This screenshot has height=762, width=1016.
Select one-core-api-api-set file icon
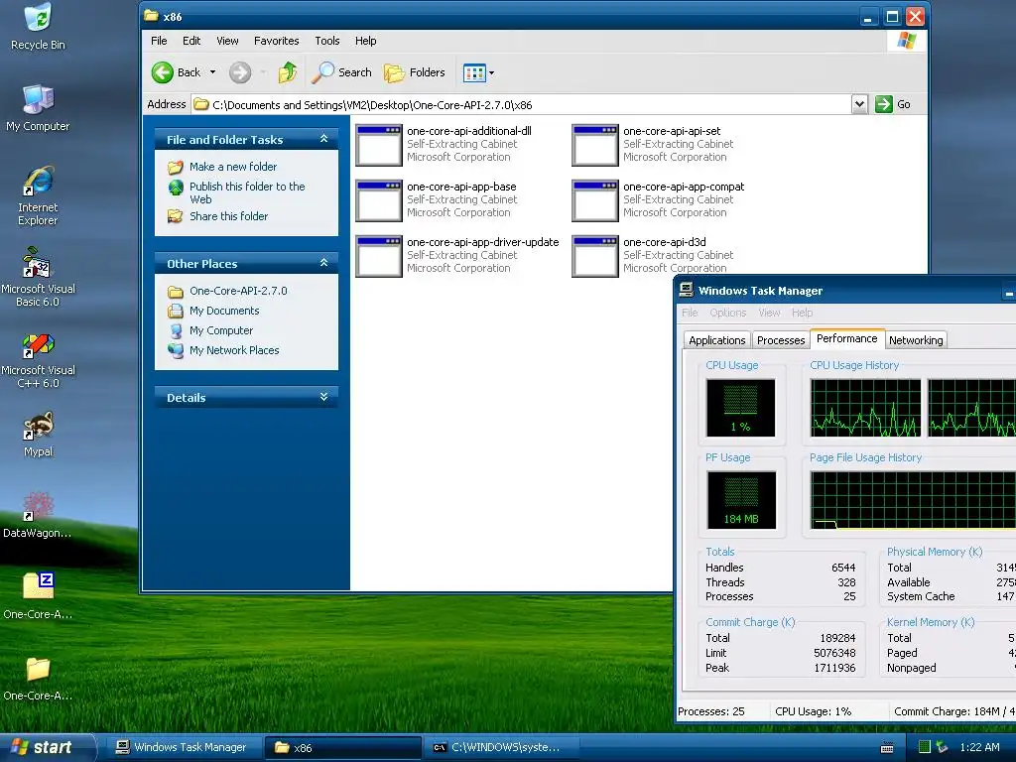(595, 145)
